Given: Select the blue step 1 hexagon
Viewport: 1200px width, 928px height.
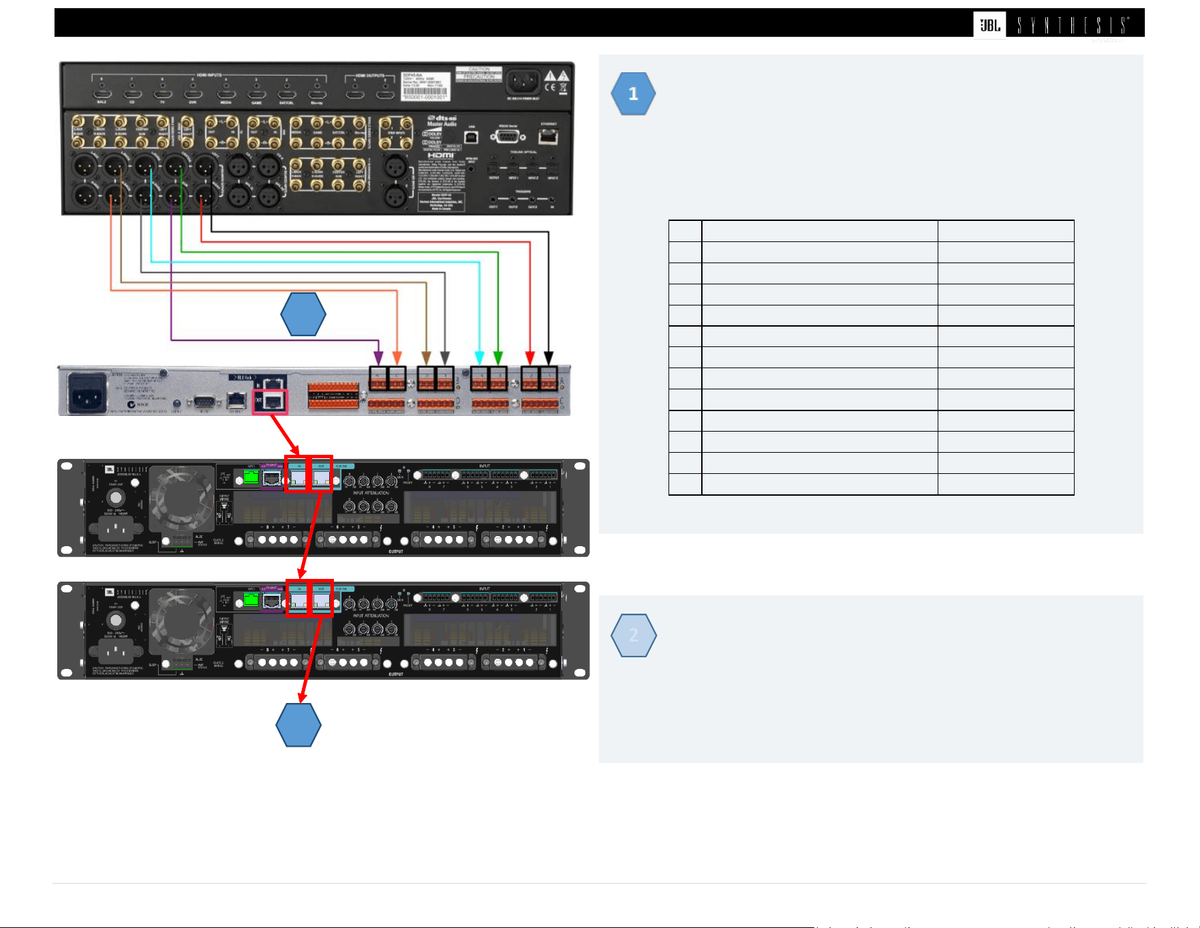Looking at the screenshot, I should pyautogui.click(x=633, y=93).
